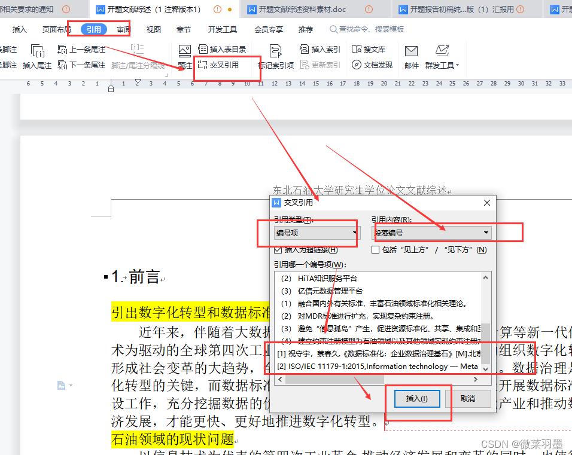Select item (1) 融合国内外有关标准
This screenshot has width=572, height=455.
point(378,303)
